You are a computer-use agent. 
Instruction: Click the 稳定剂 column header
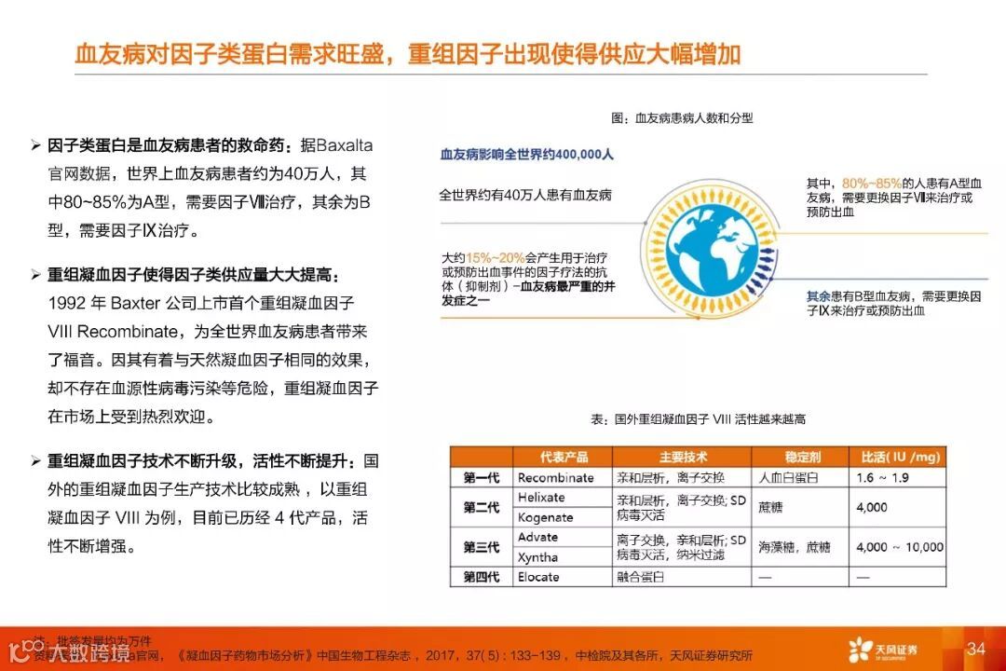coord(801,458)
